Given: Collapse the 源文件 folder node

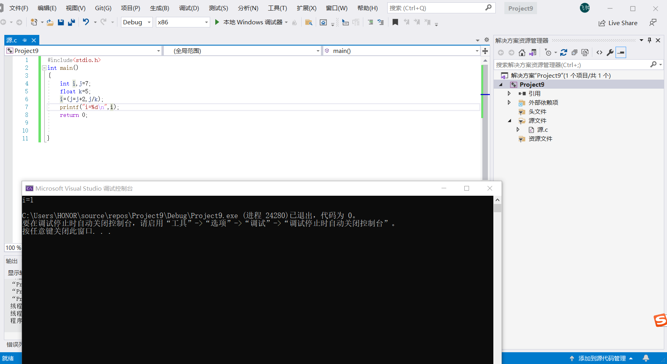Looking at the screenshot, I should coord(509,121).
